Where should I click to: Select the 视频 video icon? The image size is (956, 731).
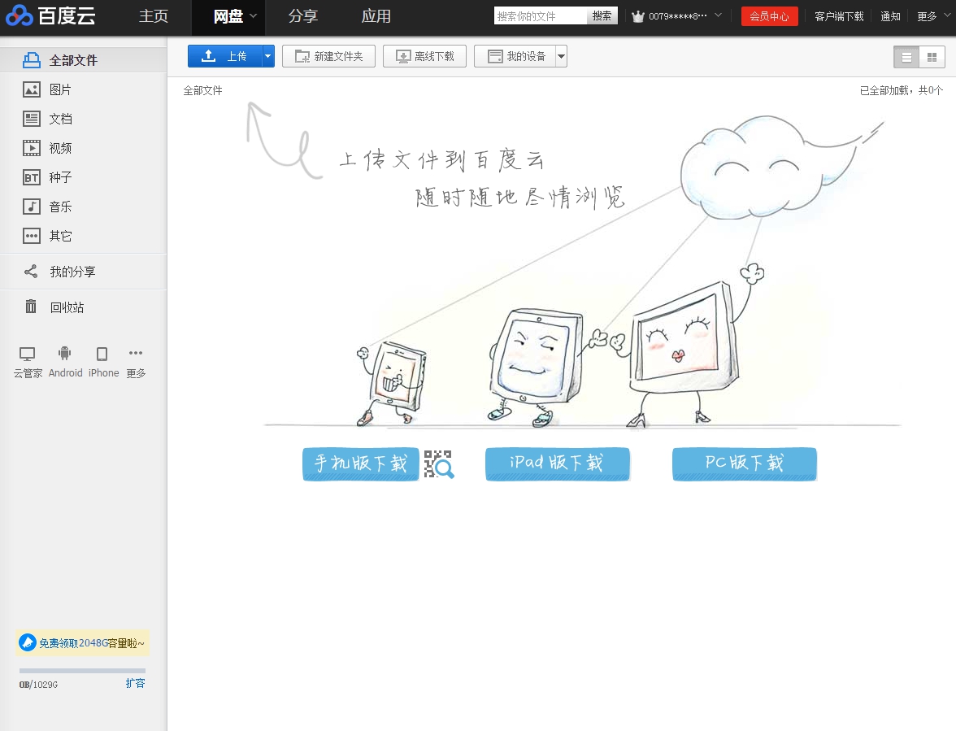32,147
